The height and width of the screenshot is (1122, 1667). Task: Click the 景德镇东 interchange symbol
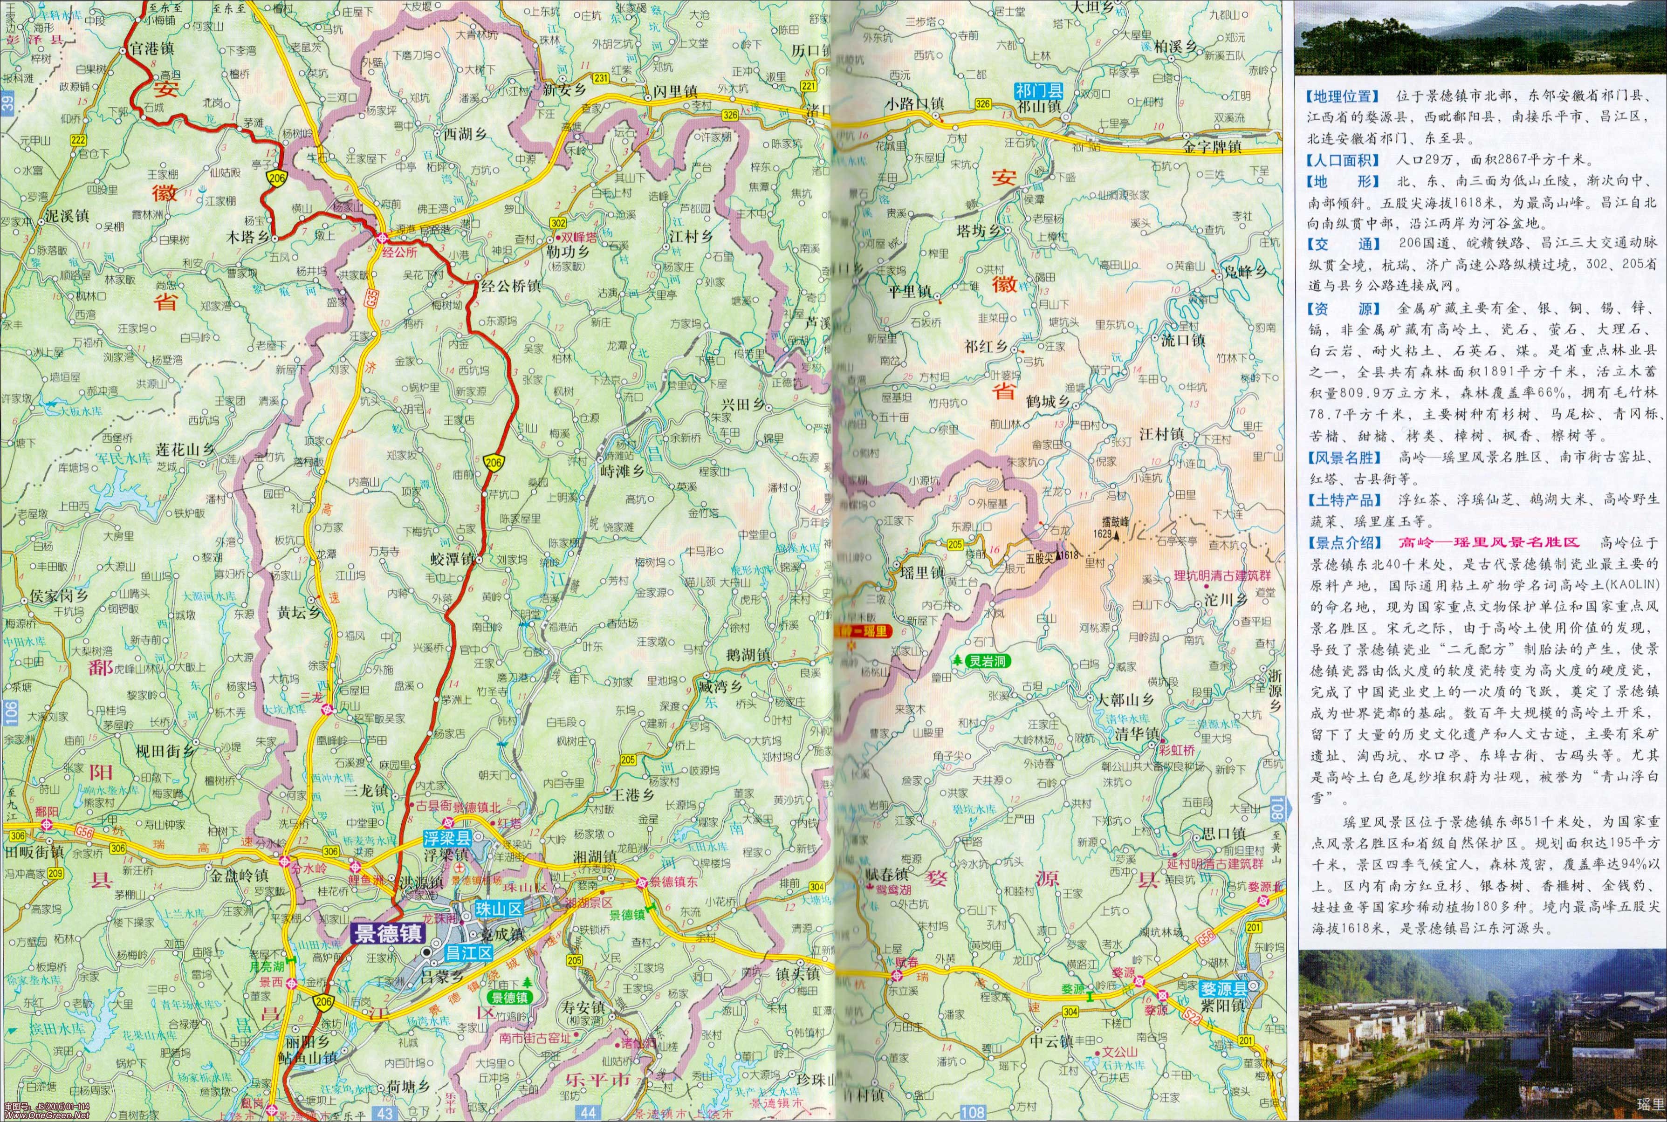coord(641,883)
